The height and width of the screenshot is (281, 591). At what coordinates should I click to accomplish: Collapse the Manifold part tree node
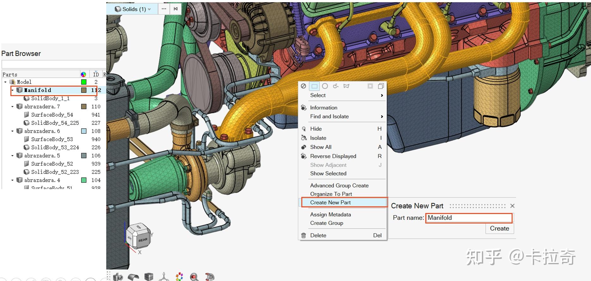coord(12,90)
